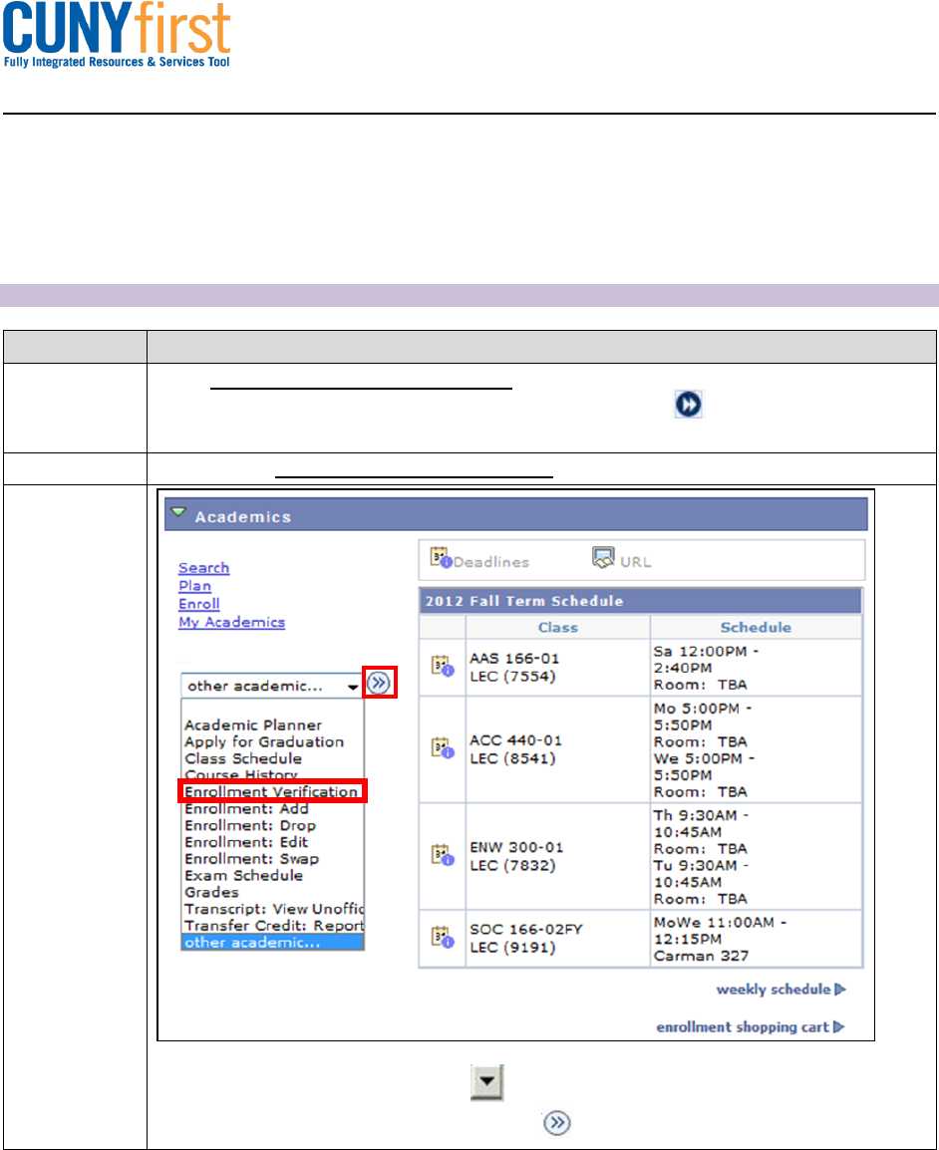Collapse the Academics section triangle
Image resolution: width=939 pixels, height=1150 pixels.
click(x=178, y=512)
